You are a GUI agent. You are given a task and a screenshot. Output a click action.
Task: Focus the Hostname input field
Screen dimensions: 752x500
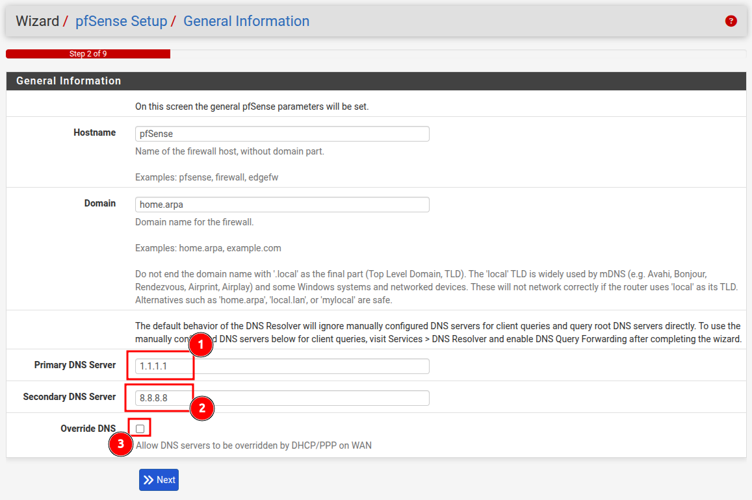point(282,134)
